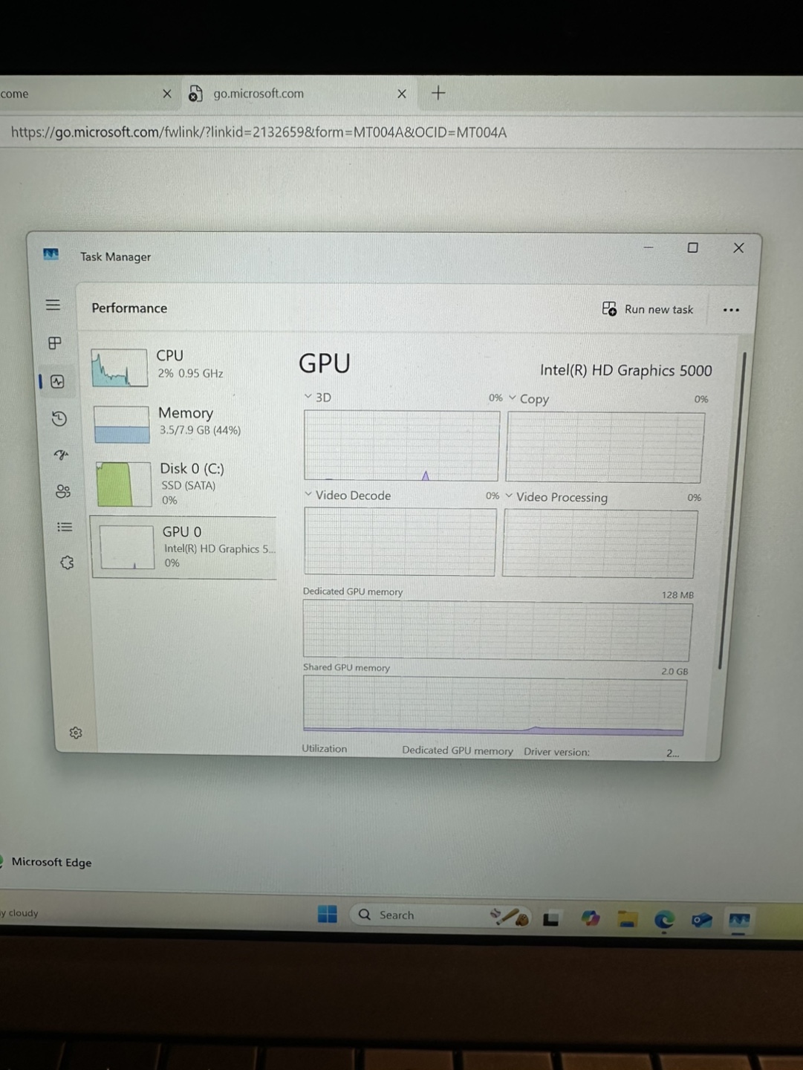Open the Services icon in sidebar
Viewport: 803px width, 1070px height.
pyautogui.click(x=67, y=562)
